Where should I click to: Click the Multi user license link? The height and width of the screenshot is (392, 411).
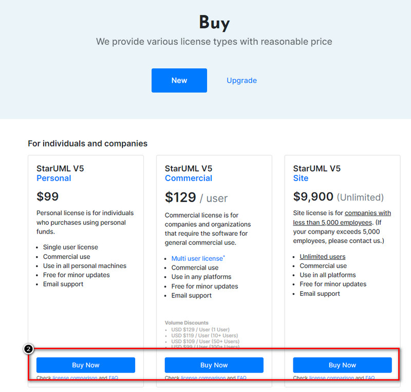pos(198,258)
